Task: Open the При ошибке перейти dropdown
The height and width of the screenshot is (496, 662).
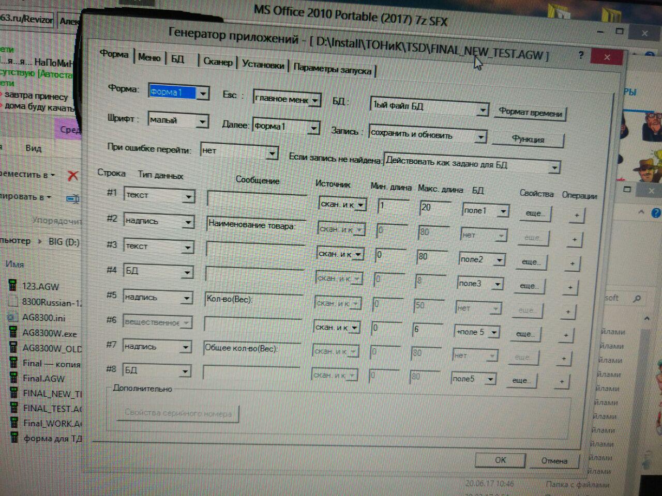Action: point(272,153)
